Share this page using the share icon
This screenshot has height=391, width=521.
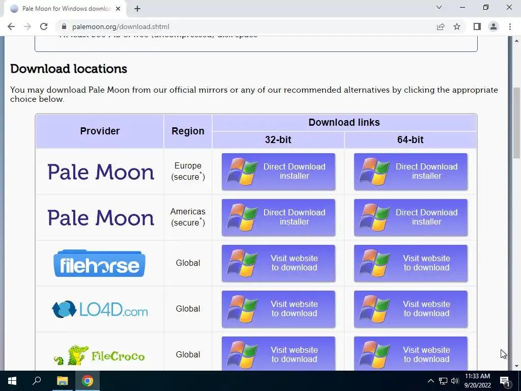click(441, 26)
